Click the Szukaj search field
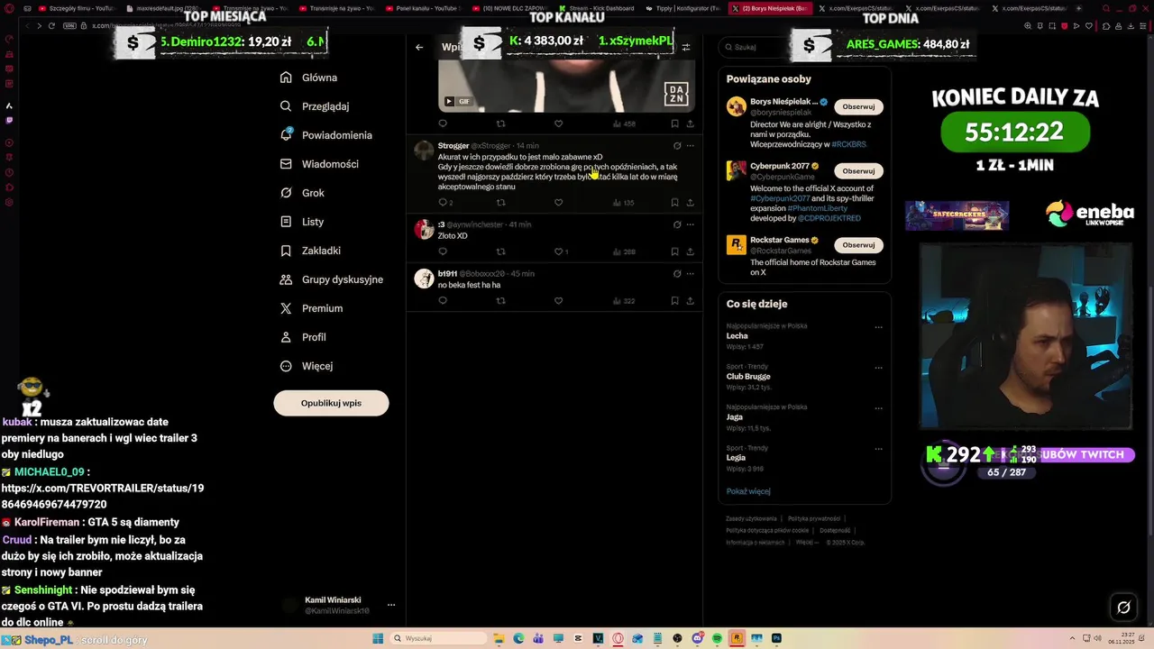1154x649 pixels. tap(750, 47)
